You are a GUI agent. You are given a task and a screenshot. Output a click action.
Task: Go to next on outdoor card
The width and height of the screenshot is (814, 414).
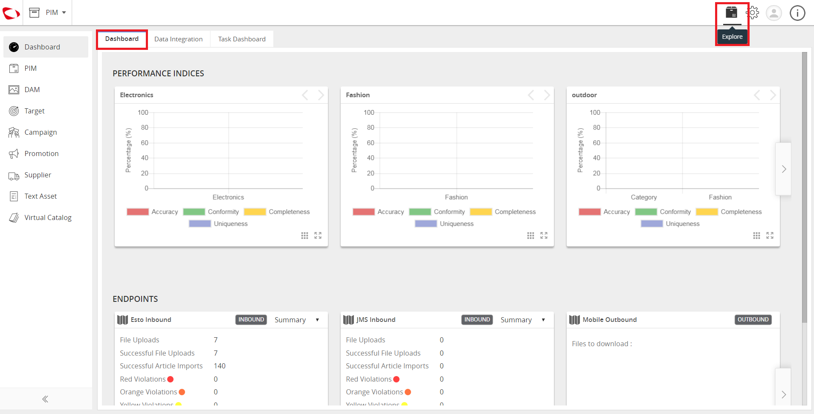point(773,95)
